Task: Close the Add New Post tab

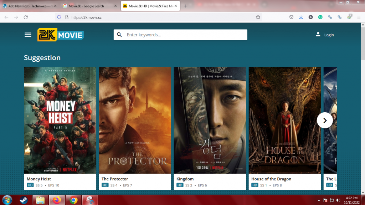Action: [x=55, y=6]
